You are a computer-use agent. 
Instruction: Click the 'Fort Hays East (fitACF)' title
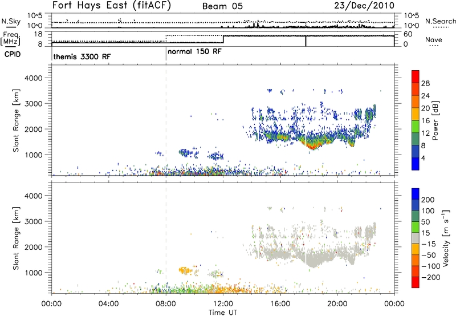[112, 6]
